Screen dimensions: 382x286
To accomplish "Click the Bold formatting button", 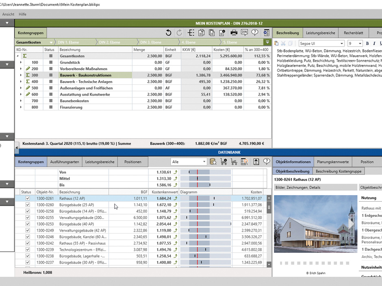I will pyautogui.click(x=367, y=43).
